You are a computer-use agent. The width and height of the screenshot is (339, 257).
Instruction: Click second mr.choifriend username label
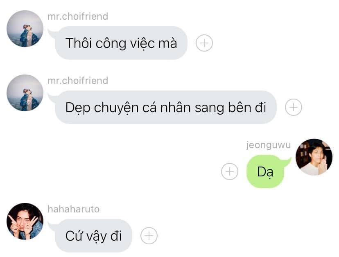78,81
